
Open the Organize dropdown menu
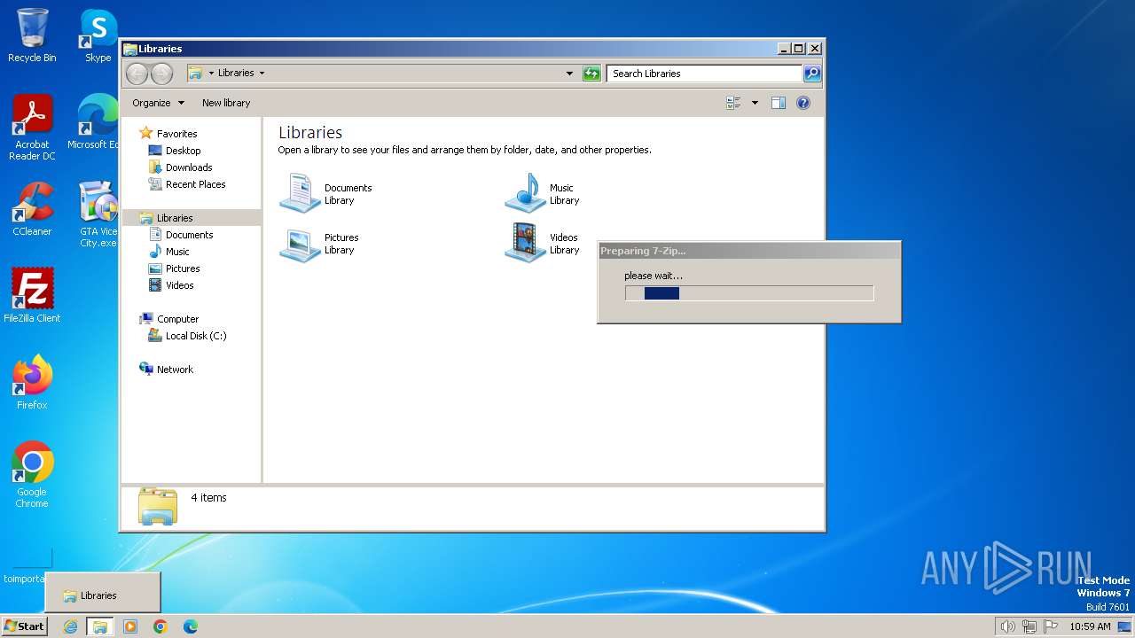(x=158, y=103)
